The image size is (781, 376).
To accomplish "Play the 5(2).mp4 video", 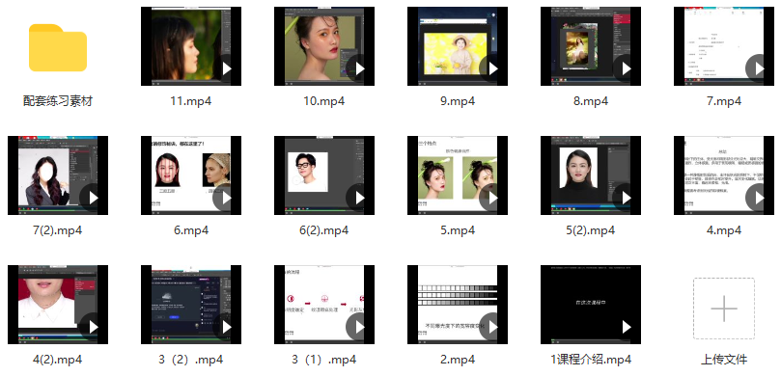I will coord(627,198).
